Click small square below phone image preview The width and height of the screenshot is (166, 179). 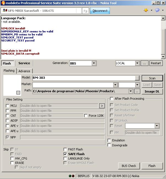(18, 93)
